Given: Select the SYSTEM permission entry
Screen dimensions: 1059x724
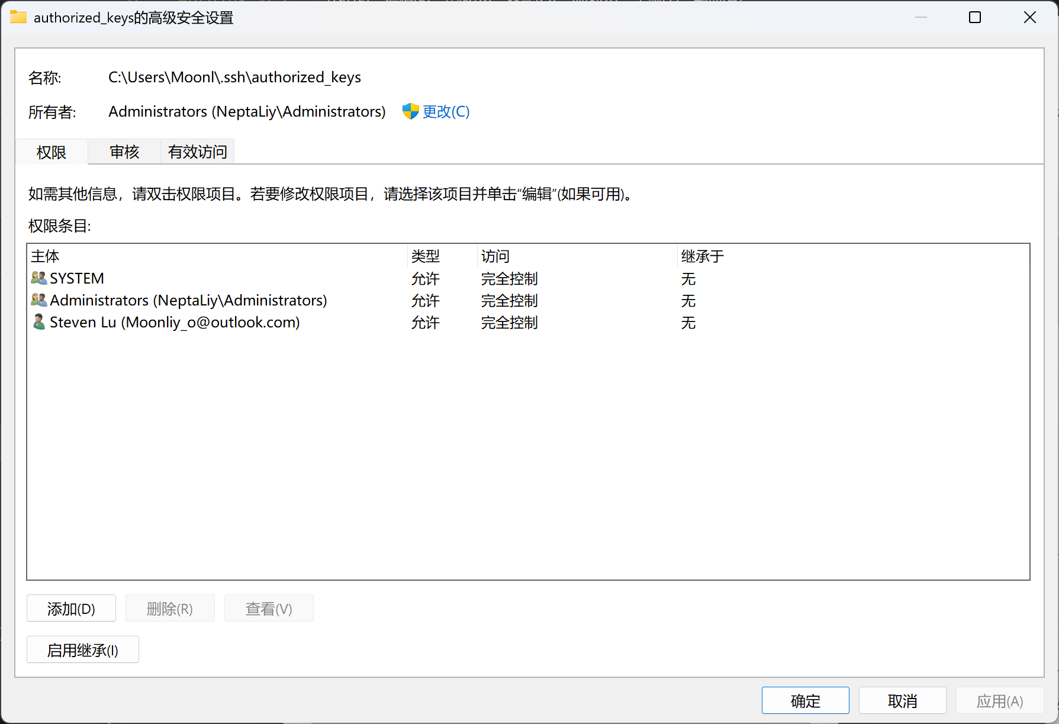Looking at the screenshot, I should [x=528, y=278].
